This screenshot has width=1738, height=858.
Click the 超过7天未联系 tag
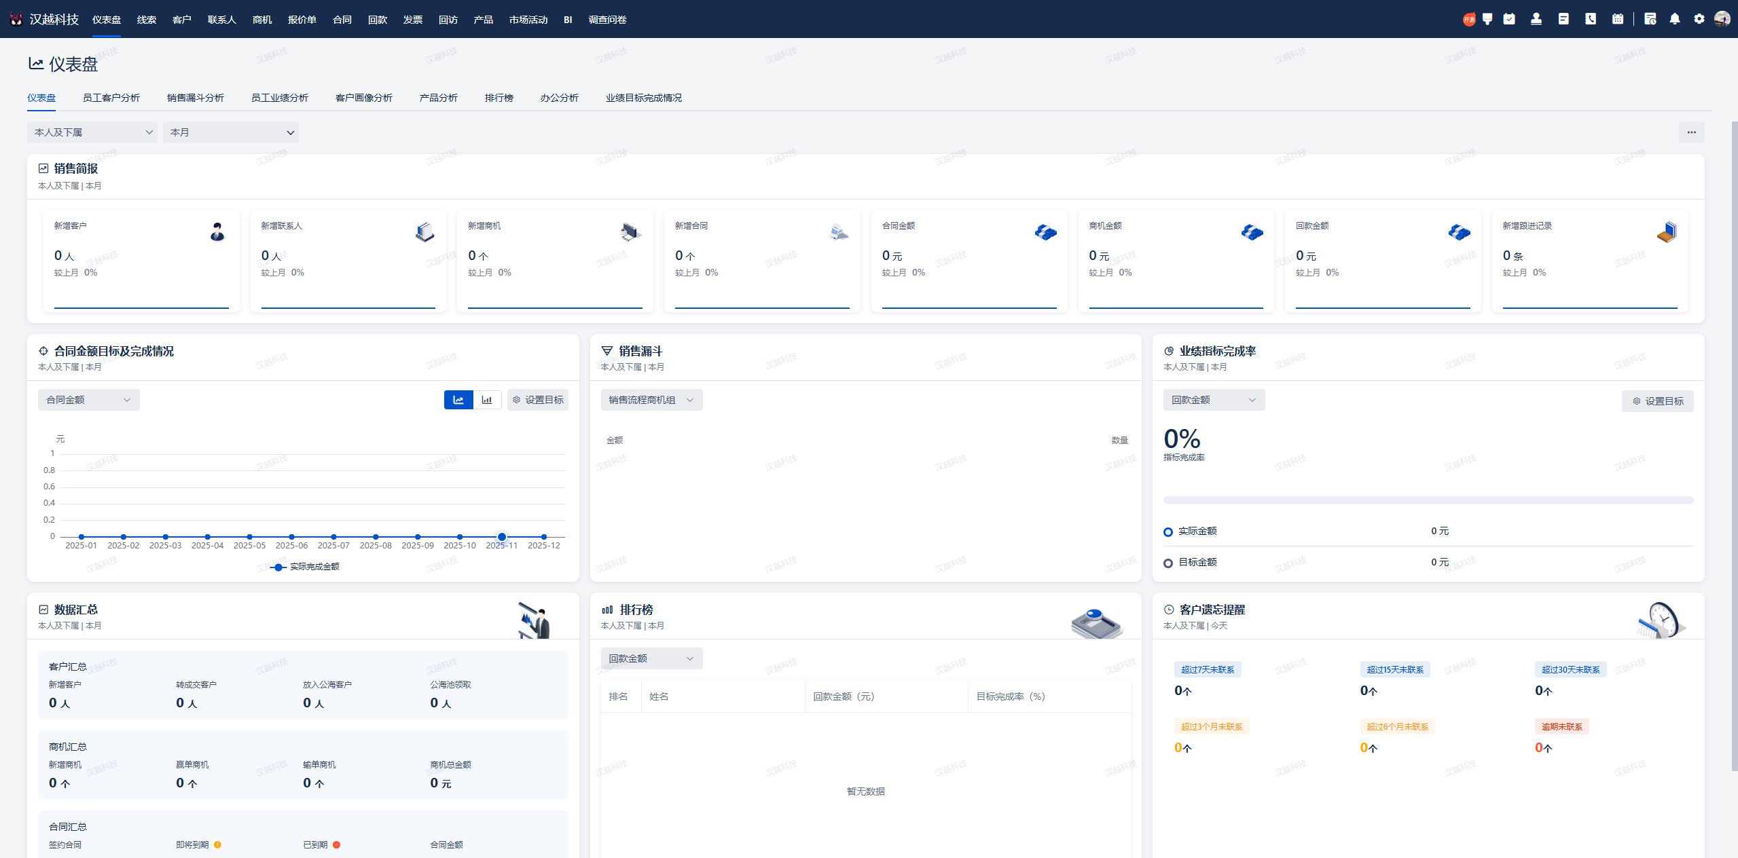coord(1207,669)
